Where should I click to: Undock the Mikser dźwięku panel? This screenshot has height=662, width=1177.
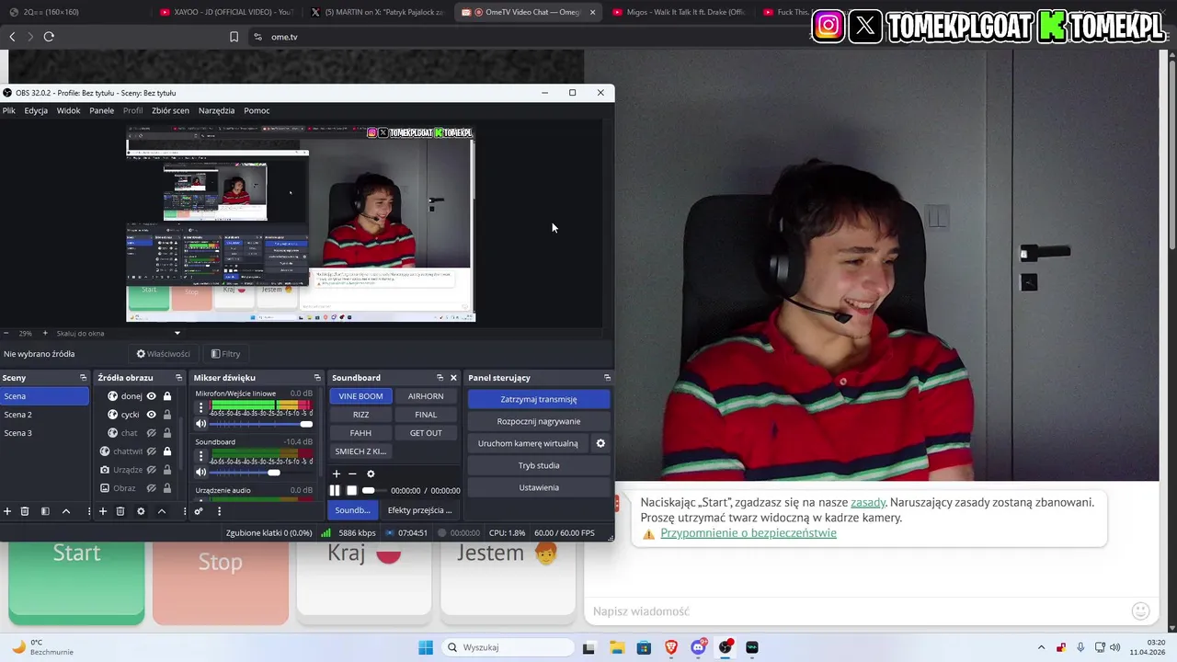pos(317,378)
